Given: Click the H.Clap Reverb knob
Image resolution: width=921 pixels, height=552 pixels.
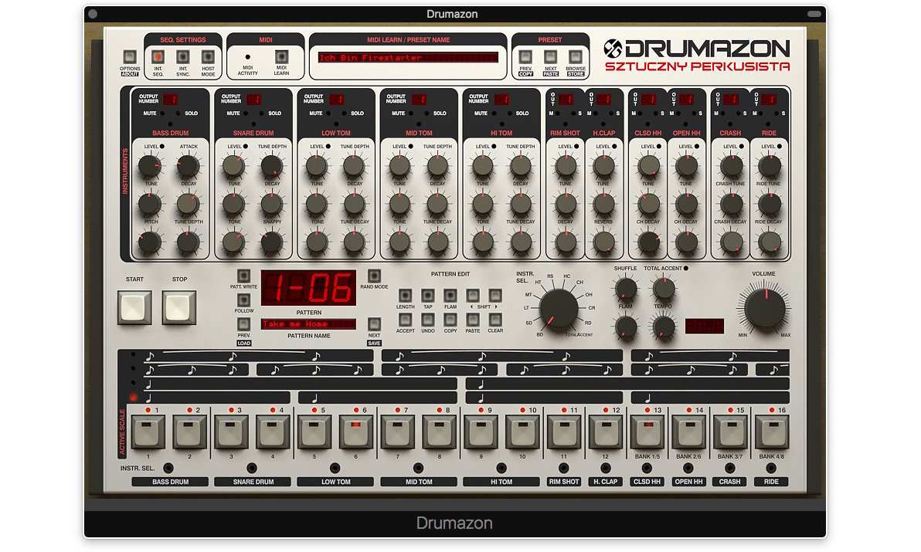Looking at the screenshot, I should point(603,242).
